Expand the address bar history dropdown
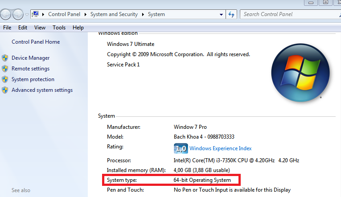The image size is (341, 197). click(x=221, y=14)
